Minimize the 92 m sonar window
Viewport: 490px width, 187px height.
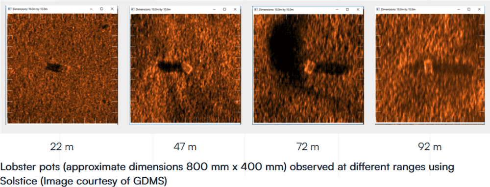pyautogui.click(x=459, y=9)
